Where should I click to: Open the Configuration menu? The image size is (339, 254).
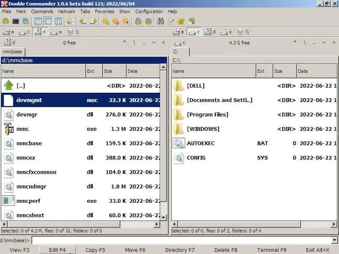(x=149, y=11)
